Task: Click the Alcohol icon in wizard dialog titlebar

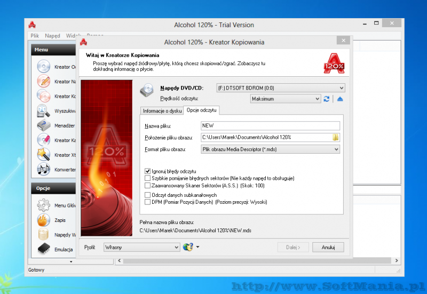Action: (x=83, y=42)
